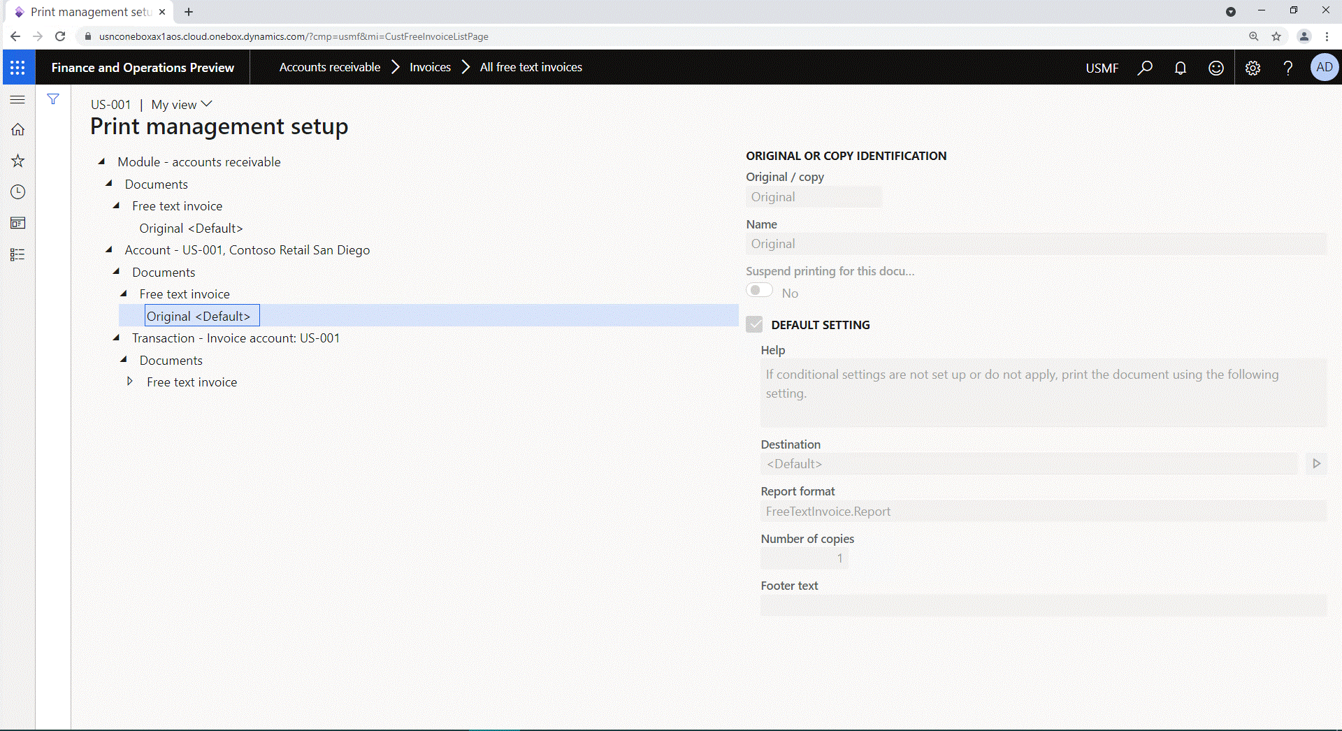Collapse Documents node under Transaction
This screenshot has height=731, width=1342.
click(x=124, y=360)
